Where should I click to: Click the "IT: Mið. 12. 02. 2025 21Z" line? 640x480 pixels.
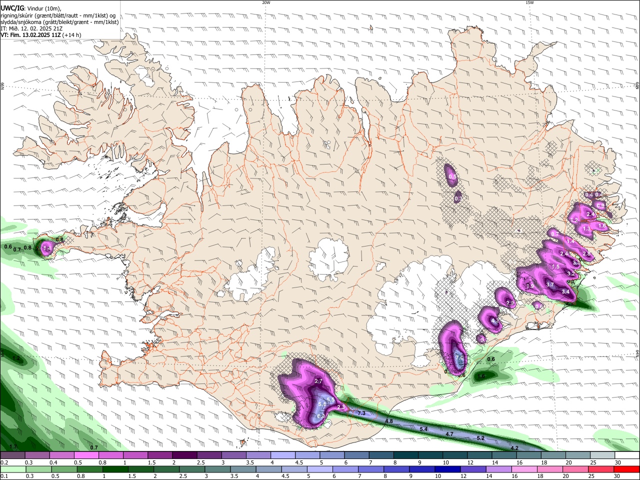point(31,28)
